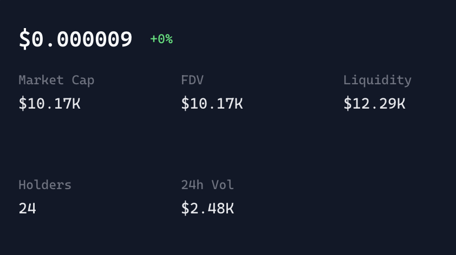View details for the Liquidity amount
The height and width of the screenshot is (255, 456).
[x=374, y=103]
